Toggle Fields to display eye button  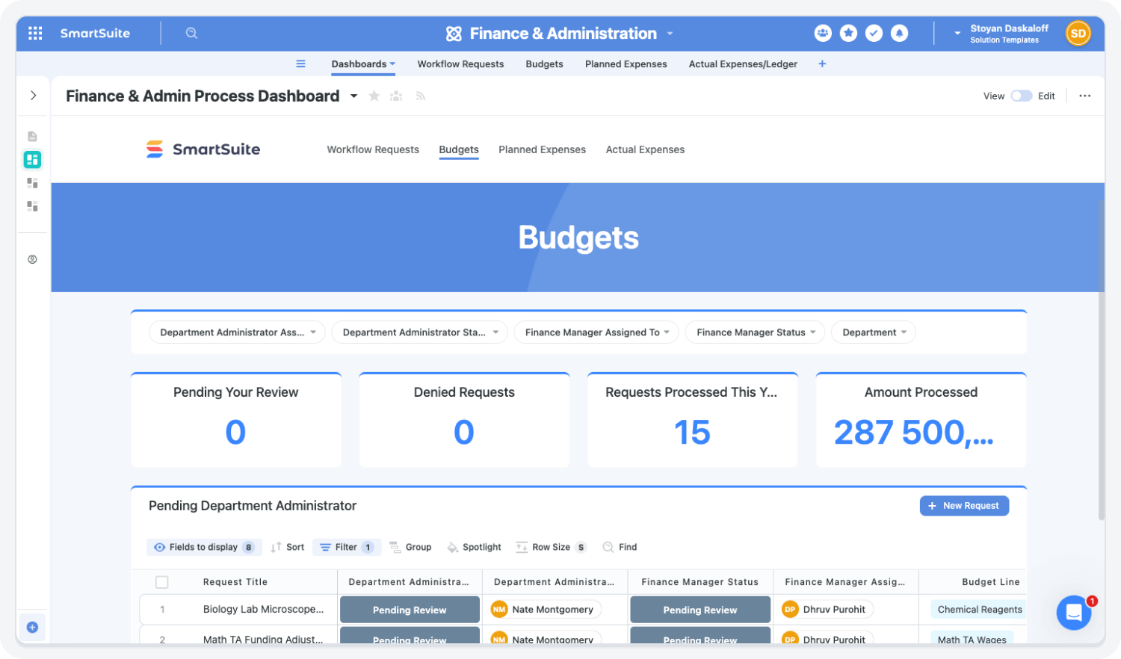[x=204, y=547]
